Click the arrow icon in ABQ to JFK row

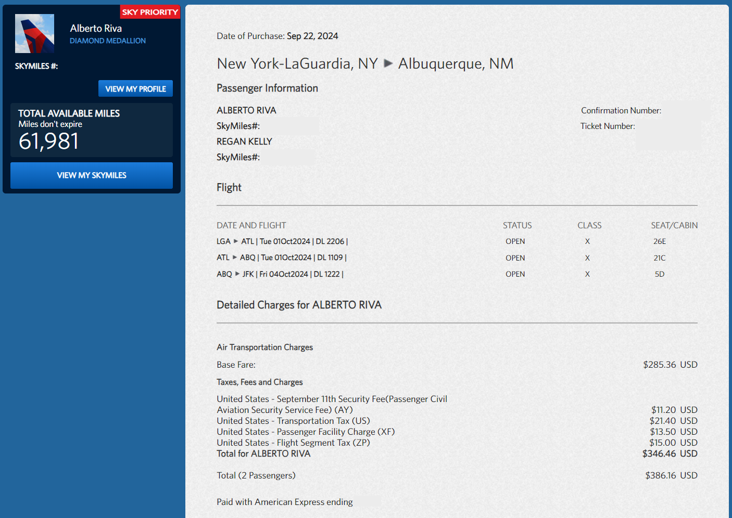point(237,274)
